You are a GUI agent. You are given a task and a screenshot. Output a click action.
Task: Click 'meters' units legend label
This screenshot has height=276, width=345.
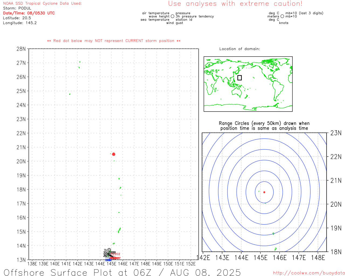(273, 16)
